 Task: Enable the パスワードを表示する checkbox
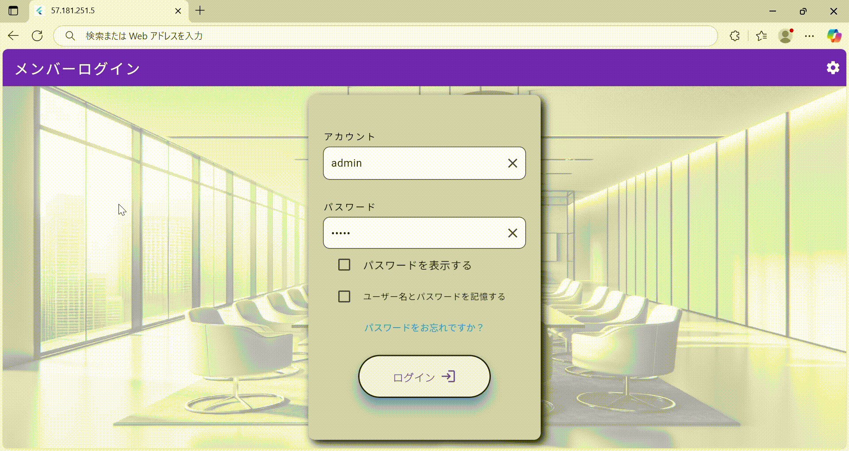click(x=344, y=265)
